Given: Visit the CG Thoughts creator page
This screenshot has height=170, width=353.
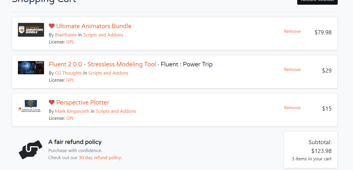Looking at the screenshot, I should point(68,73).
